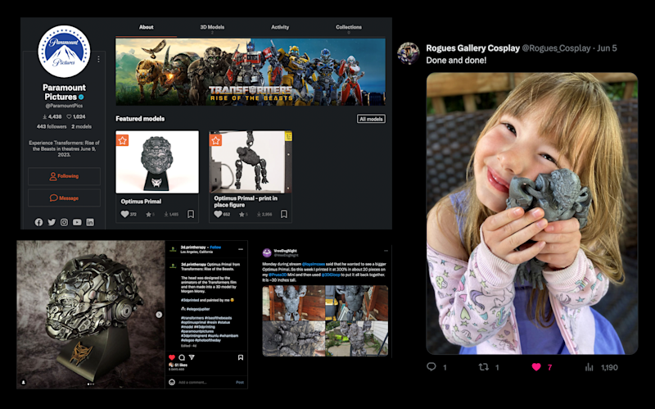Click the Instagram share paper-plane icon

point(192,357)
